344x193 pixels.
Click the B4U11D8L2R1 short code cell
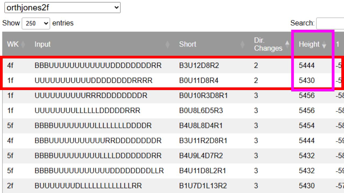tap(203, 170)
